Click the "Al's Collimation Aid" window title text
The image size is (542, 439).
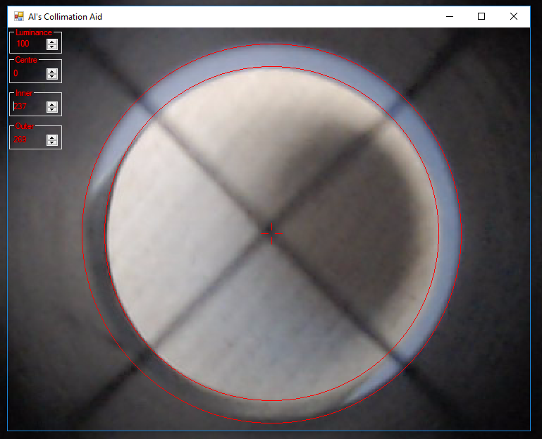coord(65,17)
